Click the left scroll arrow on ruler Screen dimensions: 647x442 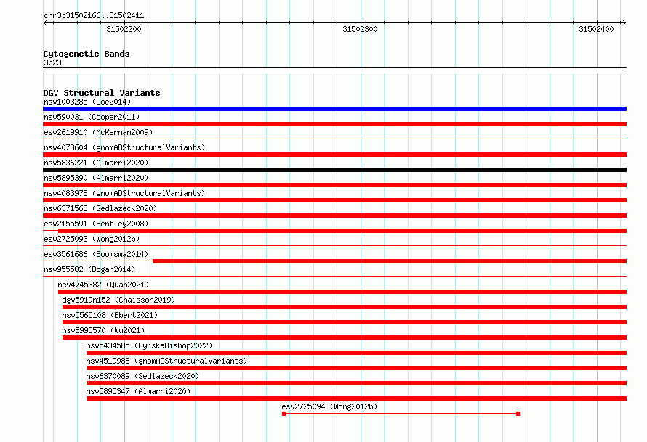[x=45, y=22]
